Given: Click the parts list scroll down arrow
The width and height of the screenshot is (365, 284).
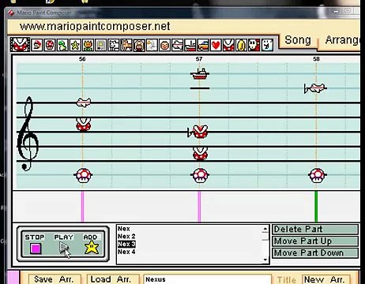Looking at the screenshot, I should point(265,260).
